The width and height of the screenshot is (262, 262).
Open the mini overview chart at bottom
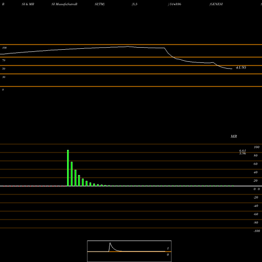point(129,251)
